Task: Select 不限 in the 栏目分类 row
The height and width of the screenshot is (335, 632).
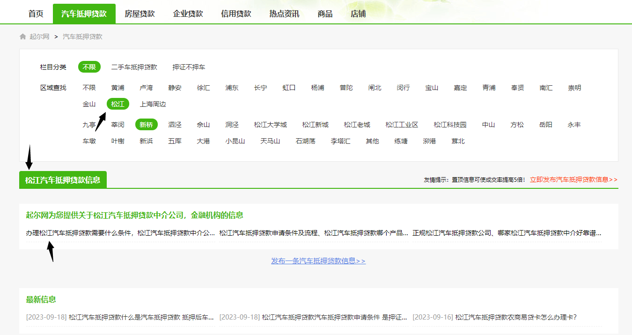Action: pos(89,67)
